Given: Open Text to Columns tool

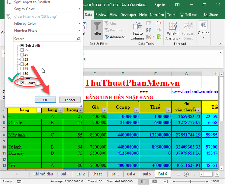Looking at the screenshot, I should [x=138, y=31].
